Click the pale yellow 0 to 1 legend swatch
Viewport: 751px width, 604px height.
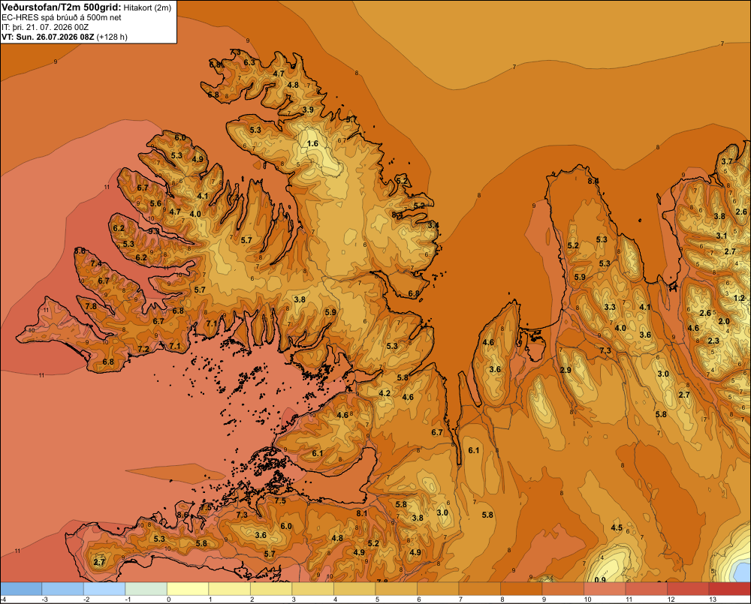coord(188,589)
